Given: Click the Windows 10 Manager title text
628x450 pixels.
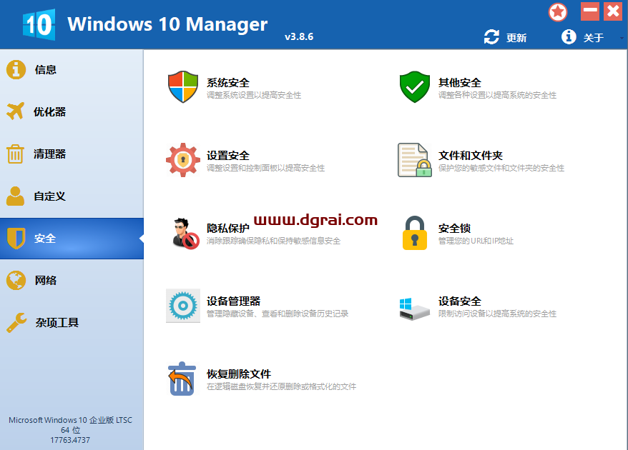Looking at the screenshot, I should [167, 24].
